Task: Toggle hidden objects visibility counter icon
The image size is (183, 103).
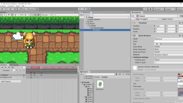Action: tap(22, 15)
